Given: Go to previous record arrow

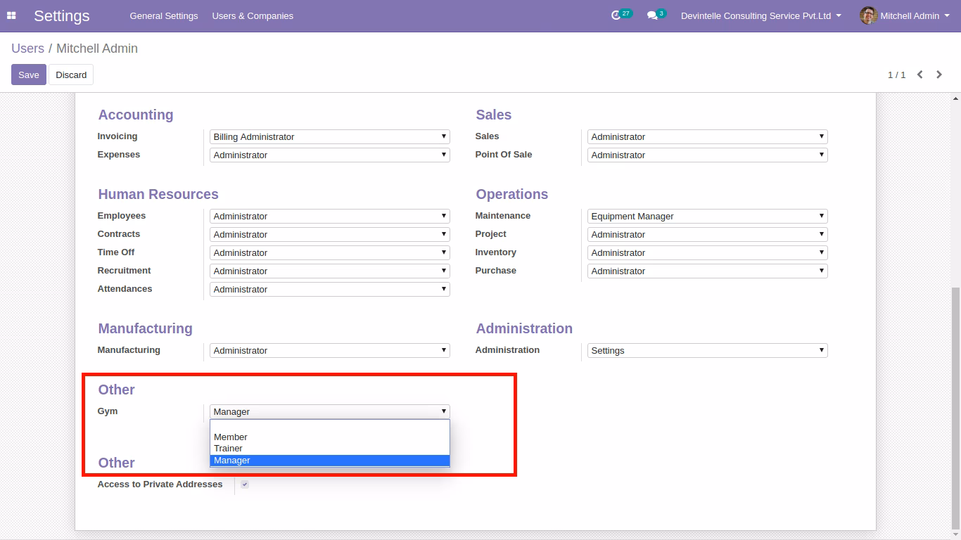Looking at the screenshot, I should [x=919, y=75].
